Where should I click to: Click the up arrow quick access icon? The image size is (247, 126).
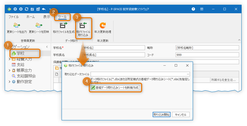coord(15,9)
